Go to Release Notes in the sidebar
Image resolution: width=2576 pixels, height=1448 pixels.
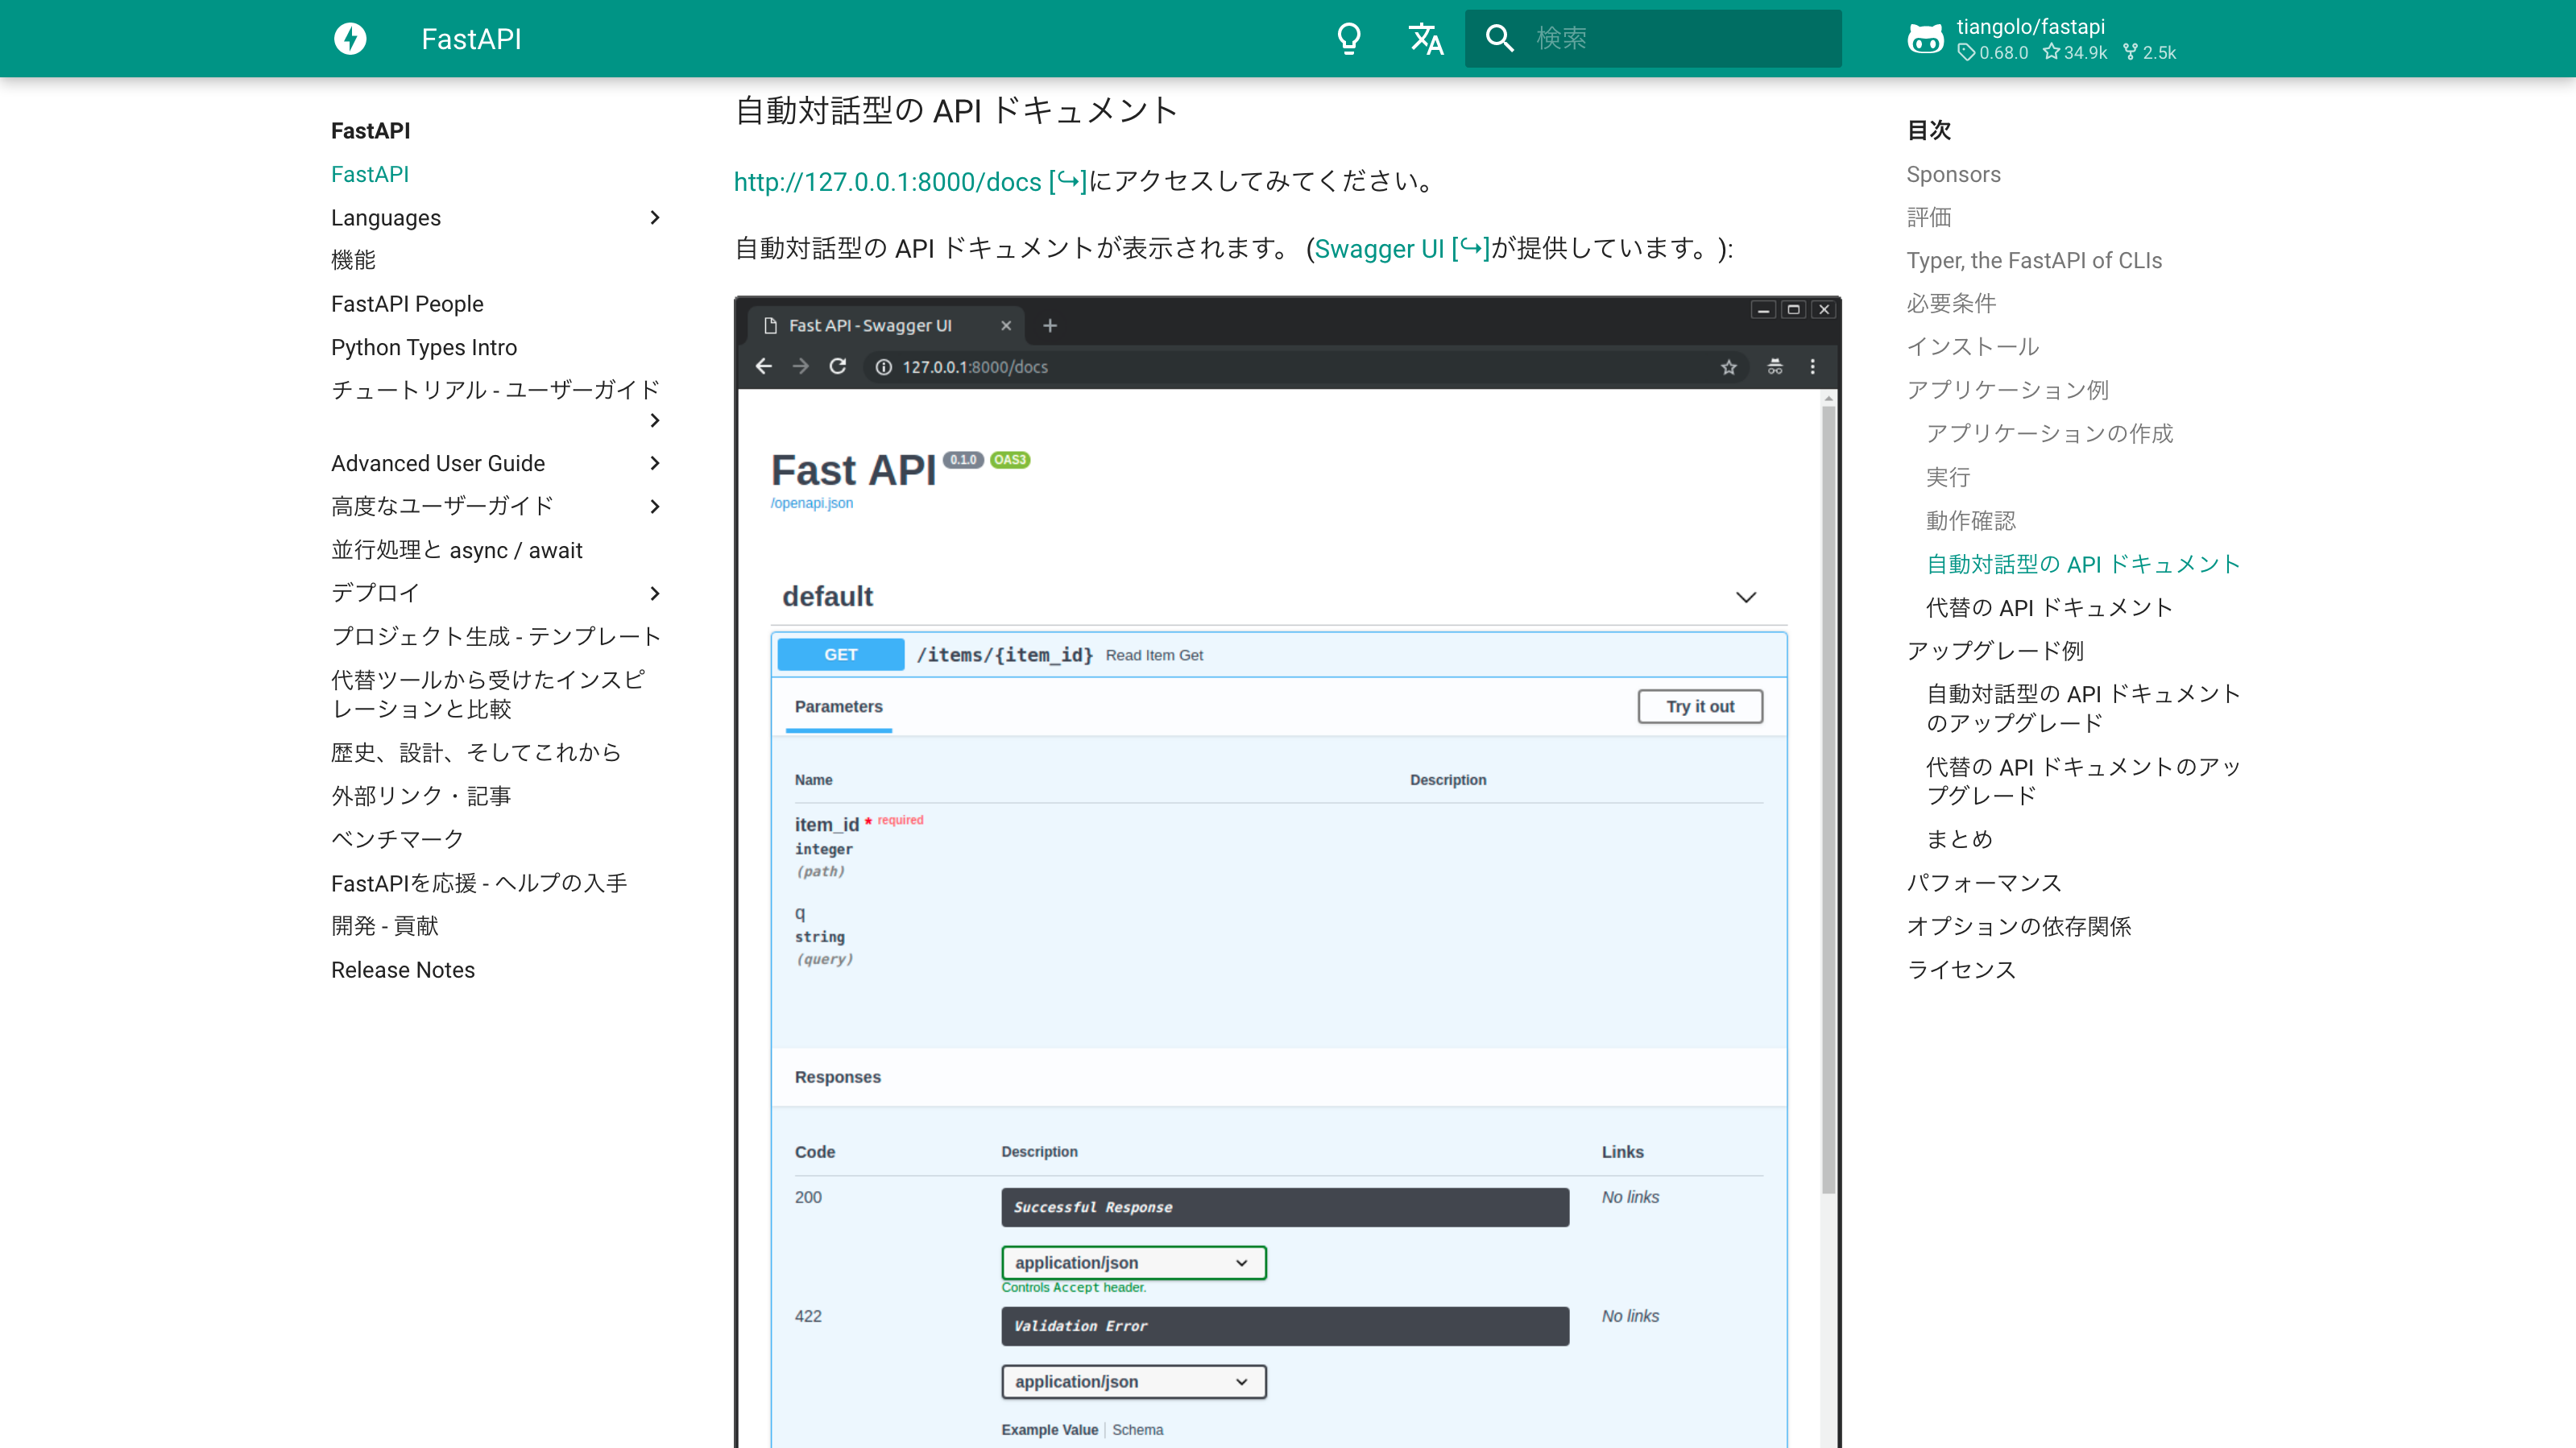point(403,970)
